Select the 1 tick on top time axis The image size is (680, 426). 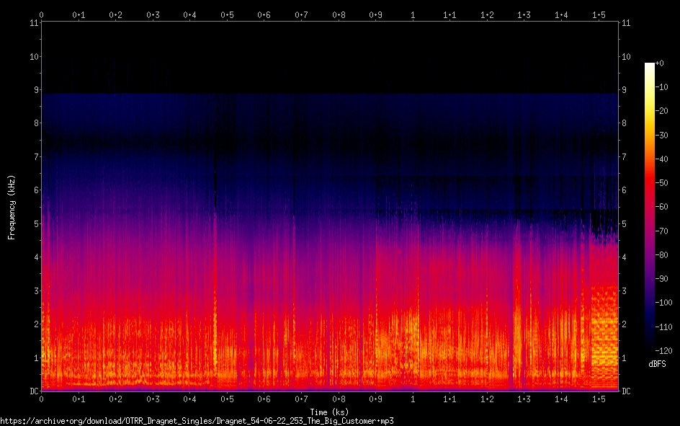(413, 14)
